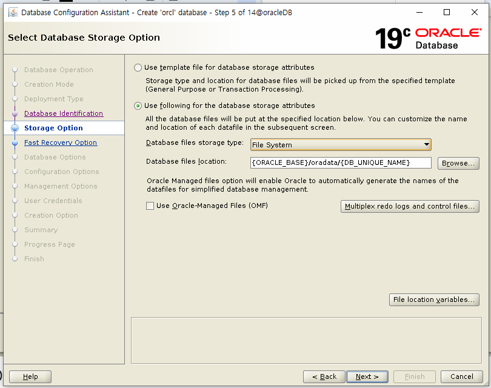Click the Database Identification bullet icon
491x388 pixels.
15,114
